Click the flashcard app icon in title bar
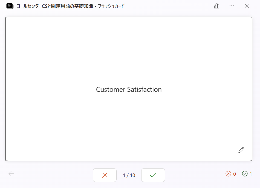This screenshot has width=260, height=188. pos(10,6)
